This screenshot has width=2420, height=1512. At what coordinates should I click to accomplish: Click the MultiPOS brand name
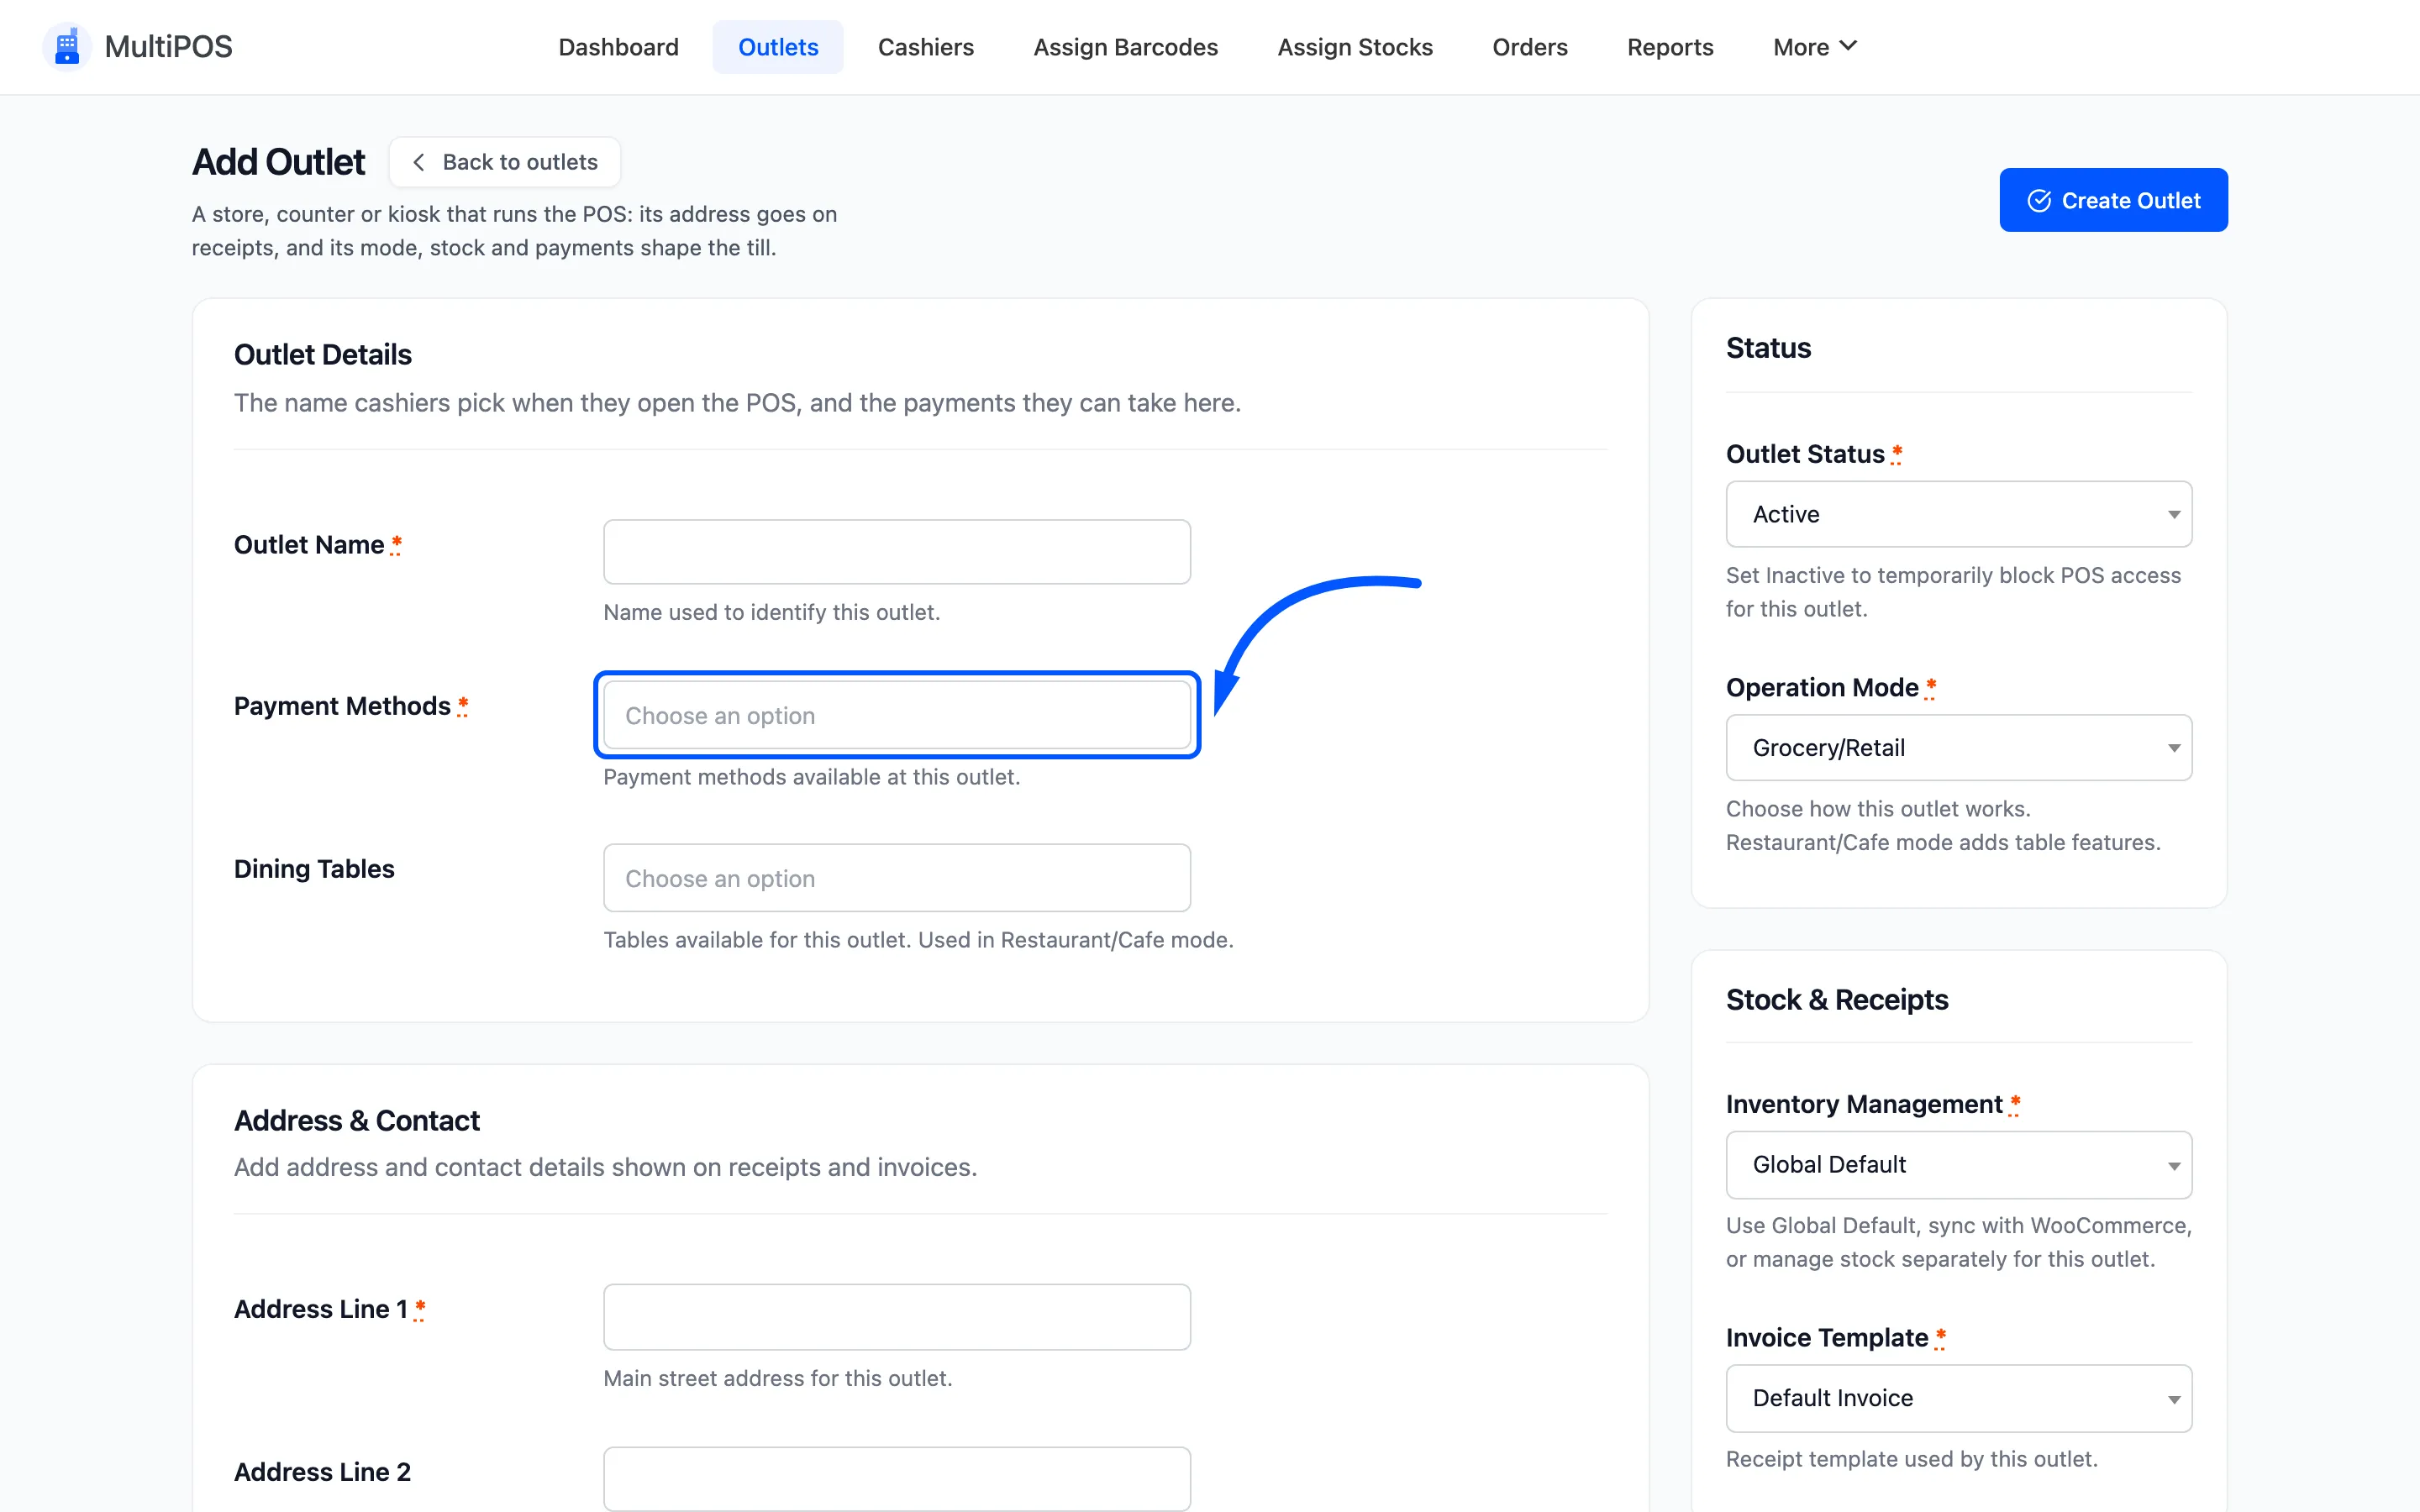[x=168, y=47]
